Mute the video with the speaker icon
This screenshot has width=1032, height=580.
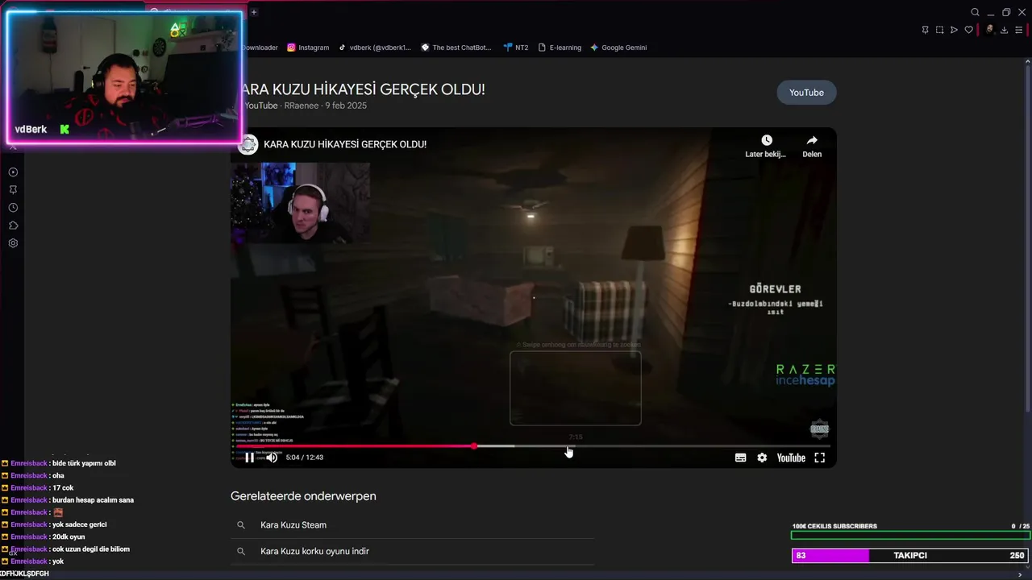(x=272, y=458)
